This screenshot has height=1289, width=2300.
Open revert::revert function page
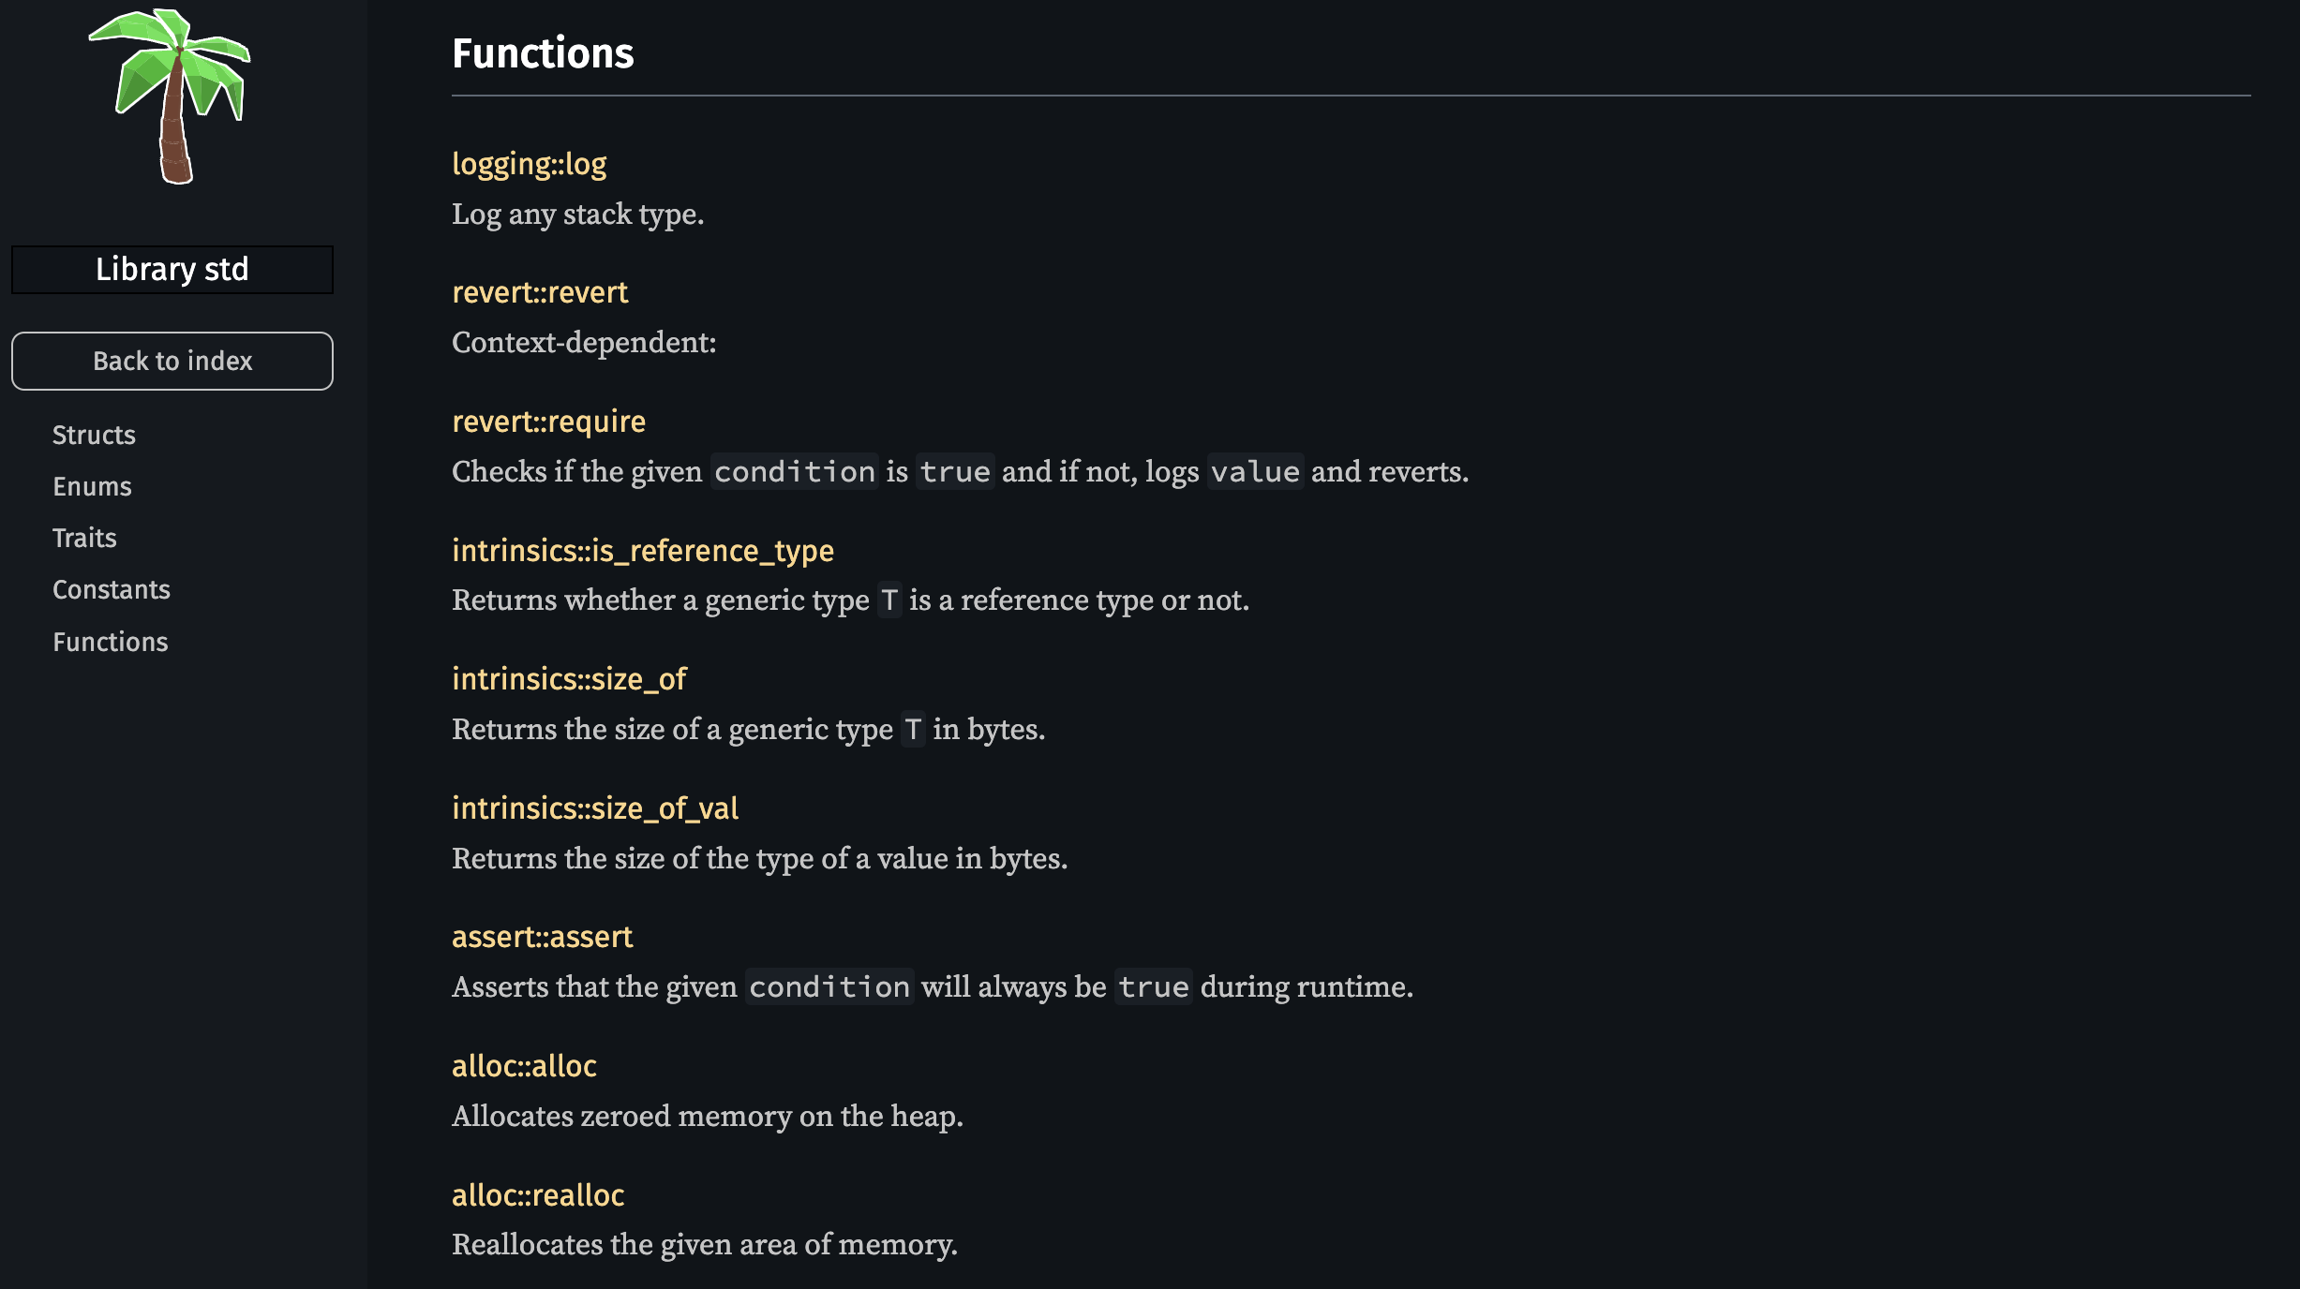coord(540,292)
